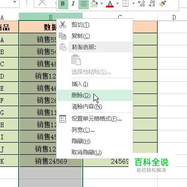Toggle Italic in the mini toolbar
This screenshot has width=187, height=187.
(73, 4)
